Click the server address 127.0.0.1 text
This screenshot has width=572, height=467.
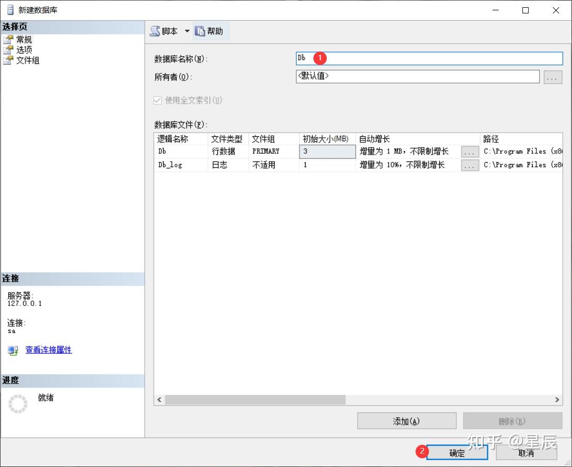(x=24, y=303)
